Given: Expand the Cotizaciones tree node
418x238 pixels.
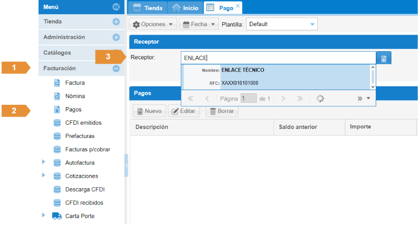Looking at the screenshot, I should coord(44,175).
